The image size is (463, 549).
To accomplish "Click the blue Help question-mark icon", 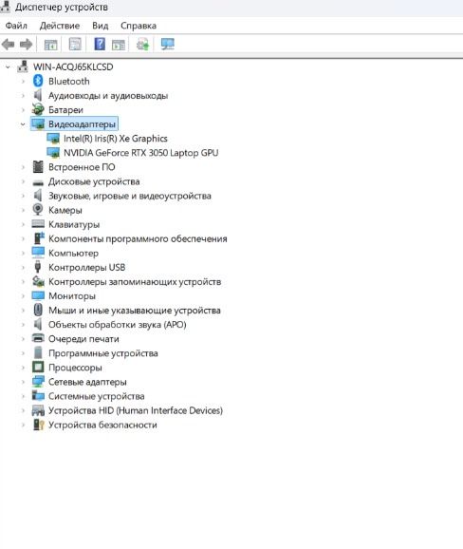I will point(100,45).
